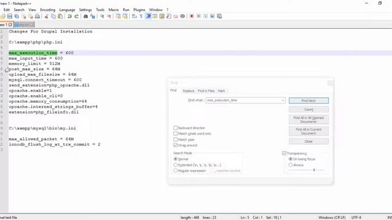Enable the Match case checkbox

pyautogui.click(x=176, y=139)
